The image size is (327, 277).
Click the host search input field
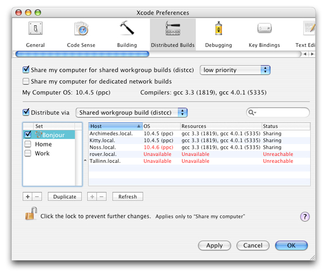coord(278,113)
